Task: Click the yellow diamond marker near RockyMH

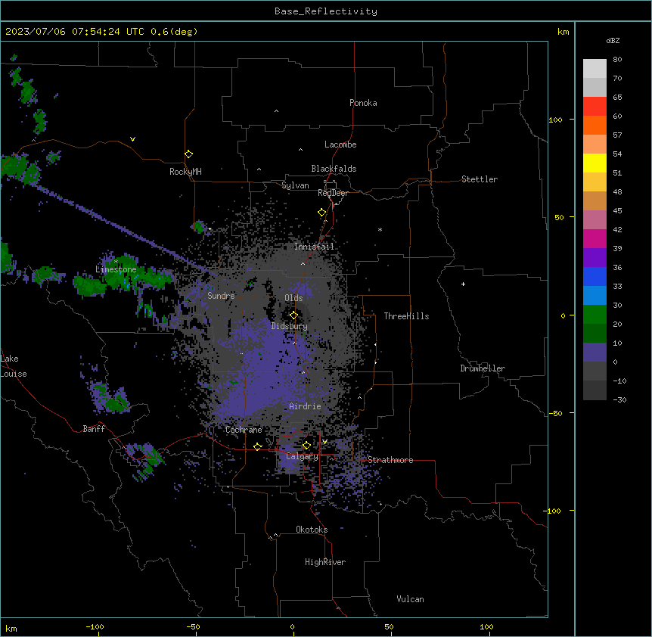Action: (188, 154)
